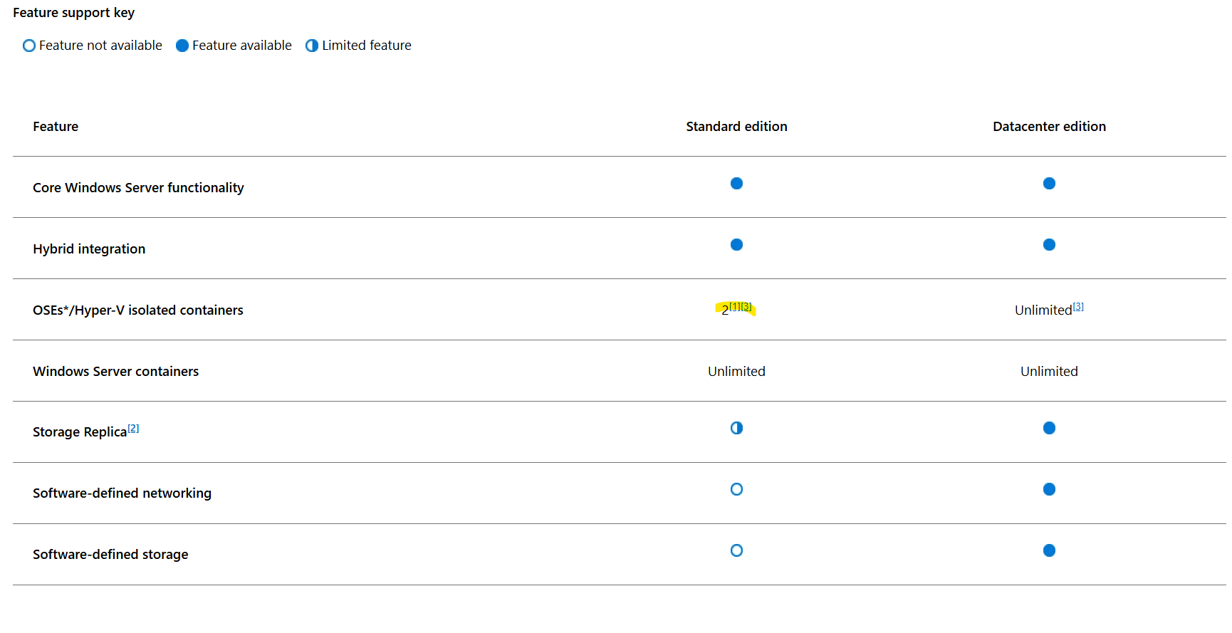Open footnote [3] beside Unlimited in Datacenter column
This screenshot has height=633, width=1232.
click(x=1078, y=307)
